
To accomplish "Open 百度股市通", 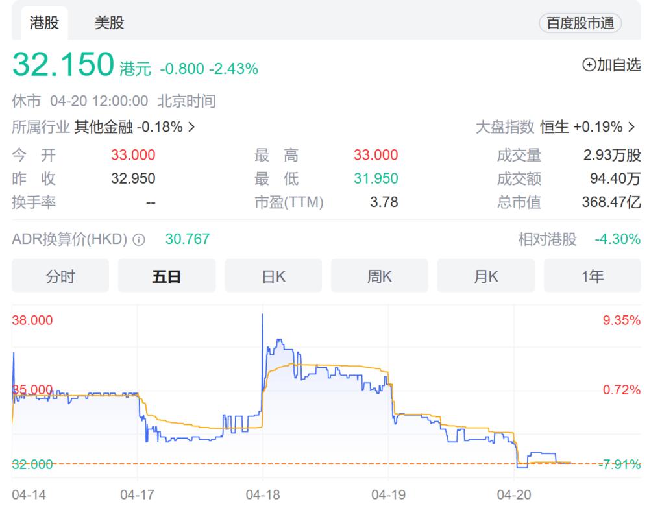I will tap(580, 23).
